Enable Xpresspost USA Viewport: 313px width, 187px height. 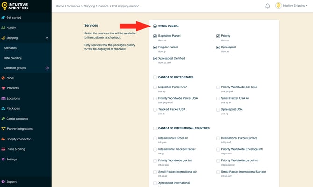point(218,110)
